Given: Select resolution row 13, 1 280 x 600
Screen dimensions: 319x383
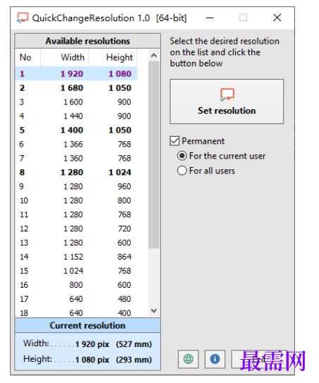Looking at the screenshot, I should pyautogui.click(x=76, y=243).
